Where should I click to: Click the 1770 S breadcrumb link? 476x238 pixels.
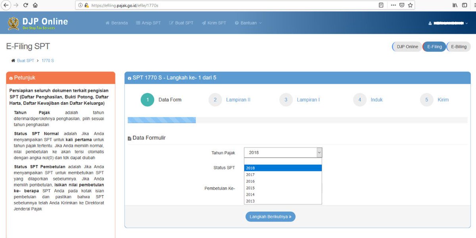[48, 61]
